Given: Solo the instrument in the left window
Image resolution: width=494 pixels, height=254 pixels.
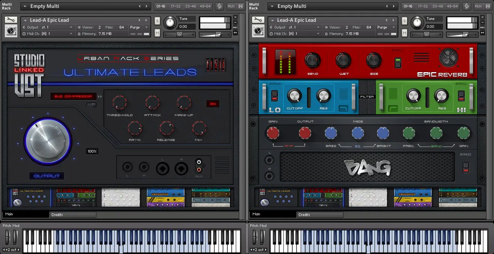Looking at the screenshot, I should pos(157,21).
